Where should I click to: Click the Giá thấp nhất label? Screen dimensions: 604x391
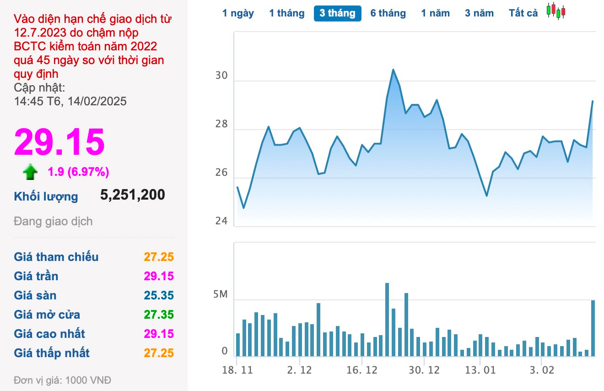(x=52, y=353)
